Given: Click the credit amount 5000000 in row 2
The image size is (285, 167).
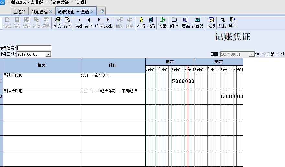Looking at the screenshot, I should click(x=232, y=96).
